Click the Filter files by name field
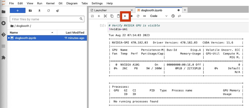The image size is (249, 108). click(47, 19)
